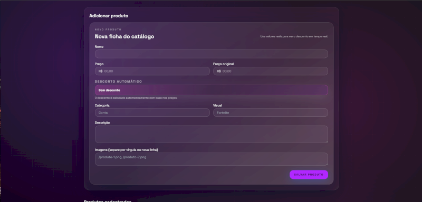Click the Imagens field label text

[126, 150]
